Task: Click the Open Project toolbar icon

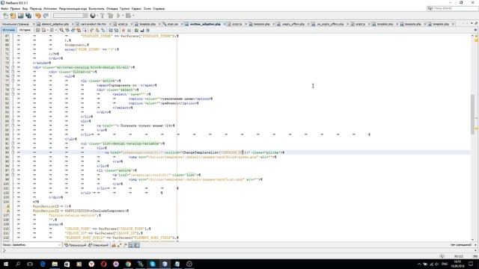Action: 20,16
